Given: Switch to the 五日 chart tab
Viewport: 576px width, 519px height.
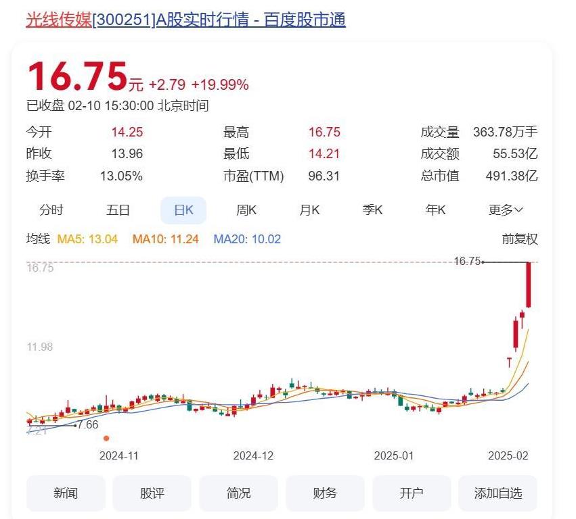Looking at the screenshot, I should [118, 210].
